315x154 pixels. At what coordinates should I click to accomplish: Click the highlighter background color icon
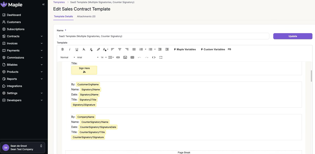point(98,49)
